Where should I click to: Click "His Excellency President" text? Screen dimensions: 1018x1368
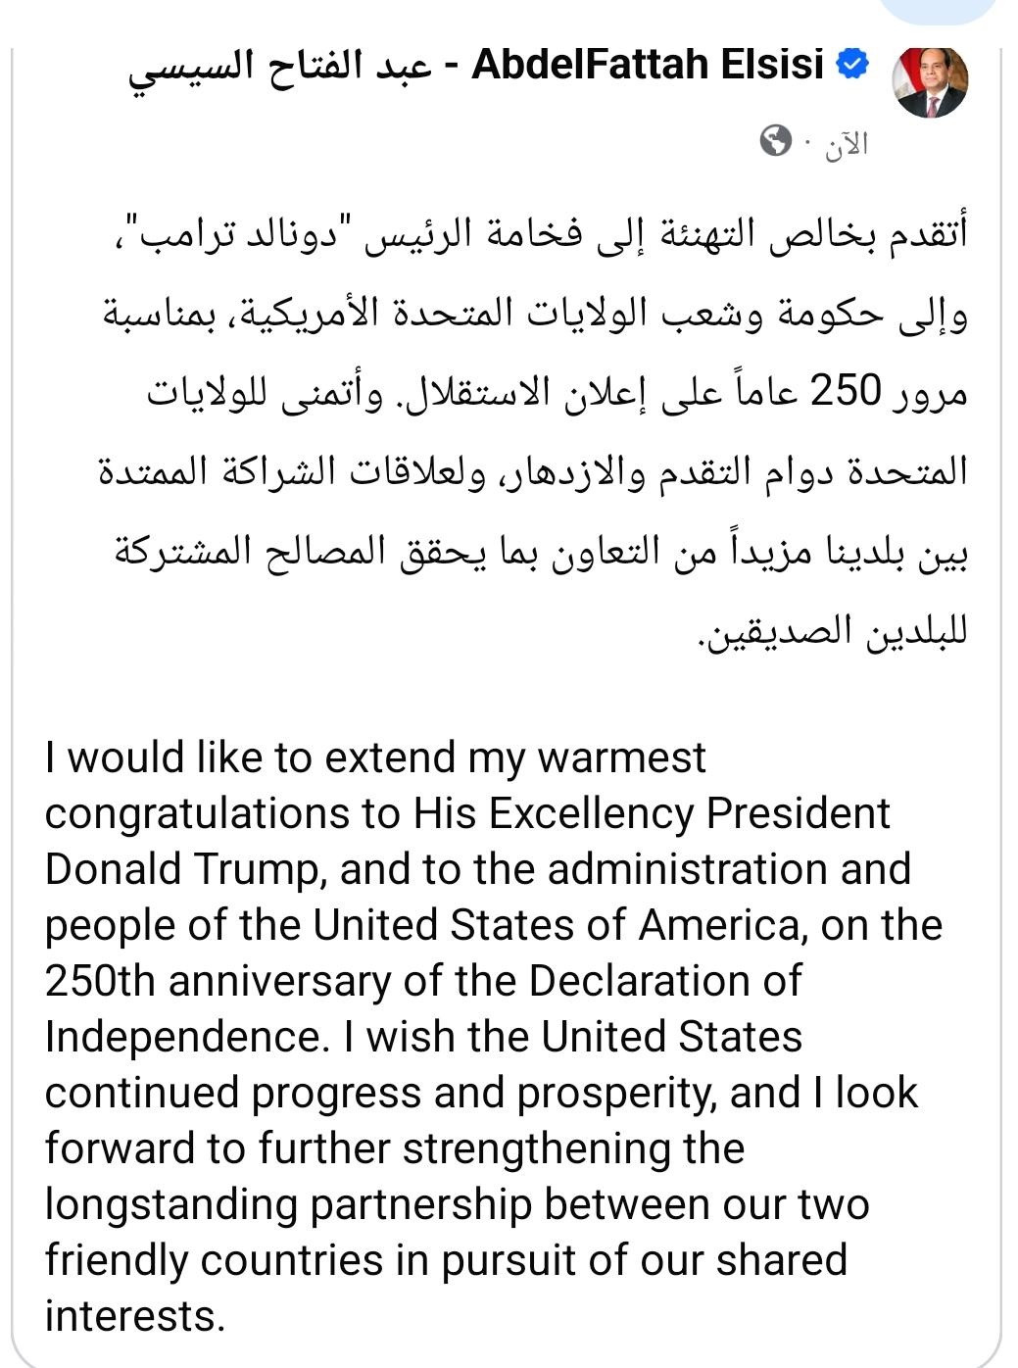(652, 813)
